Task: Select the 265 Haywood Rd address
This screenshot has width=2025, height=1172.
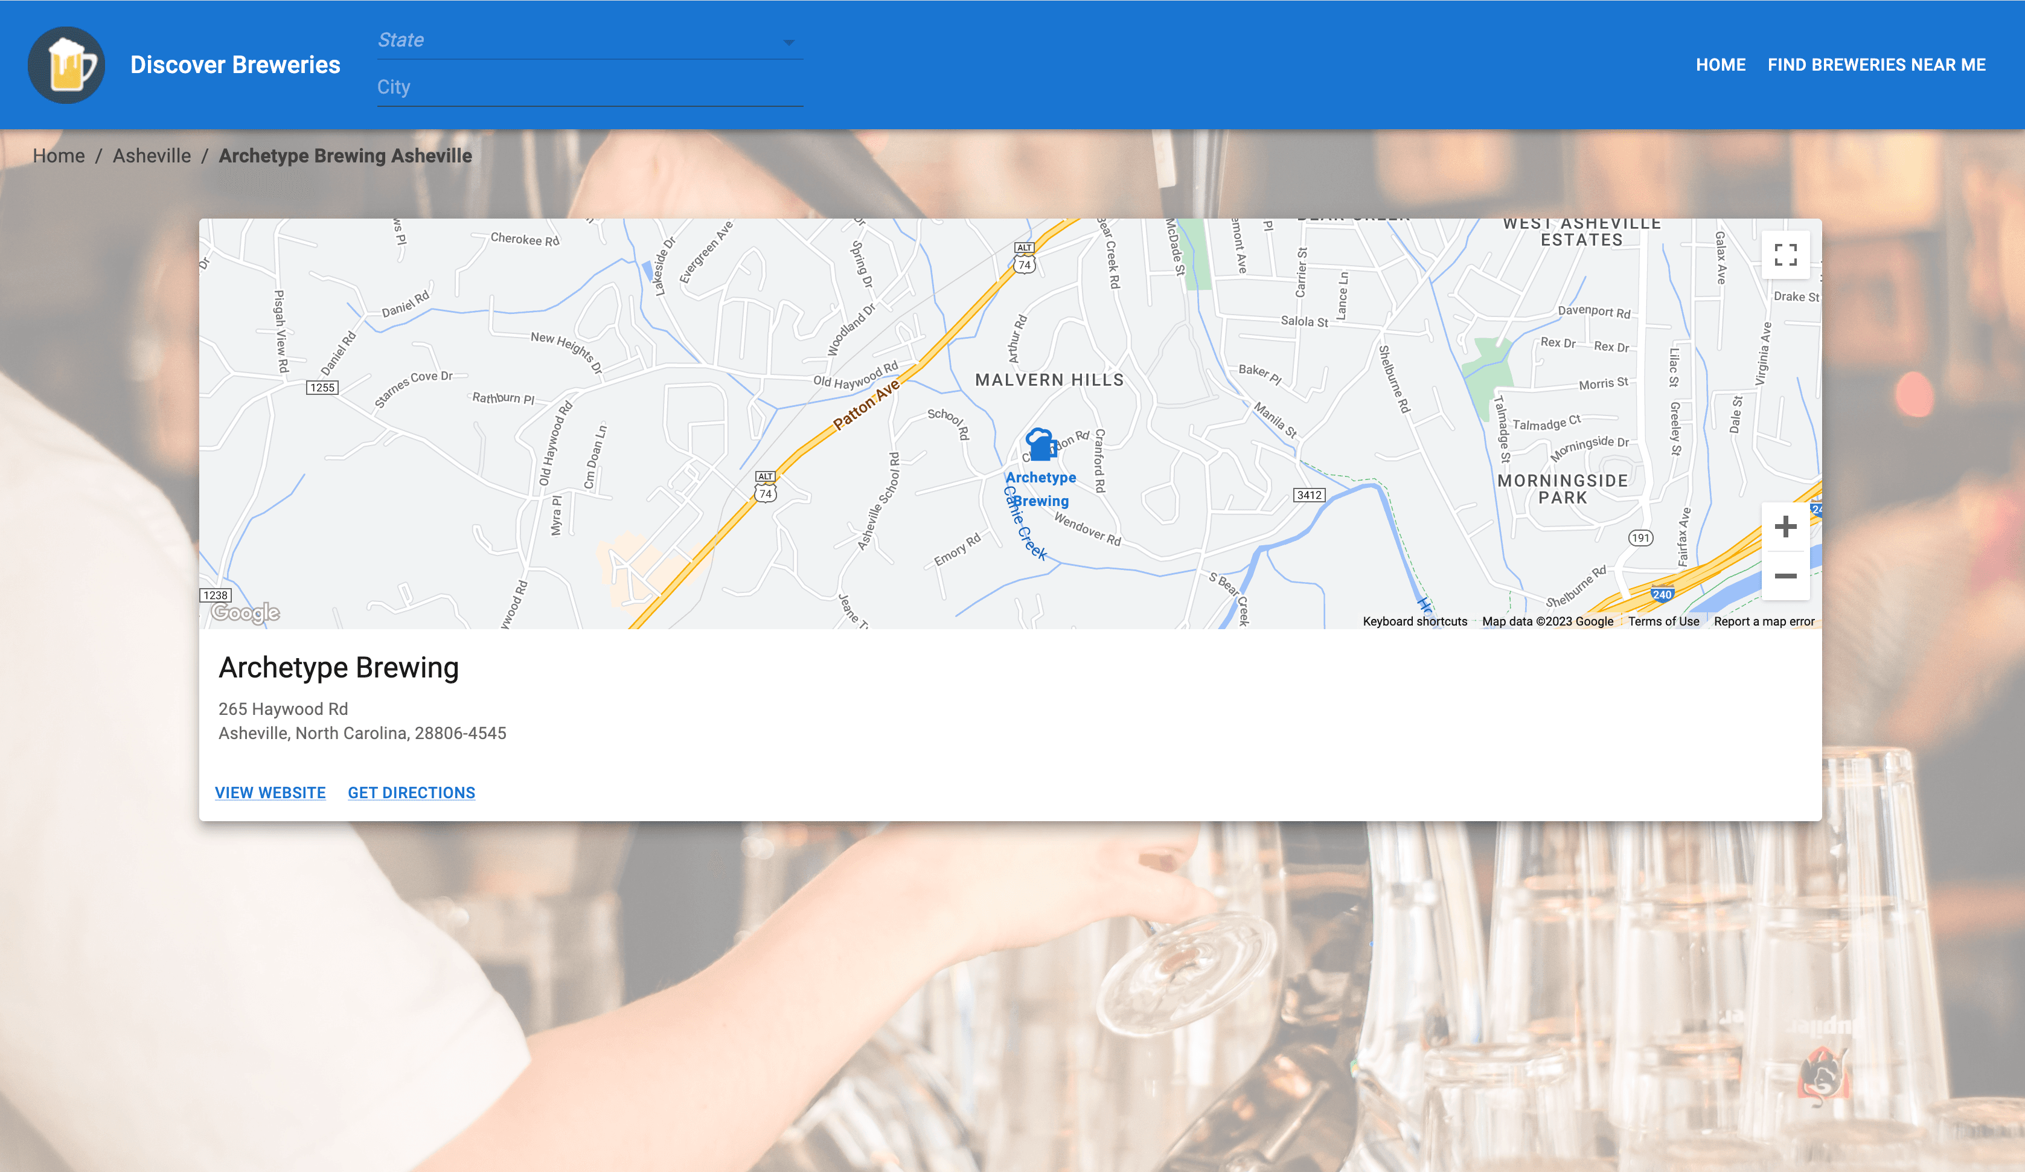Action: coord(283,709)
